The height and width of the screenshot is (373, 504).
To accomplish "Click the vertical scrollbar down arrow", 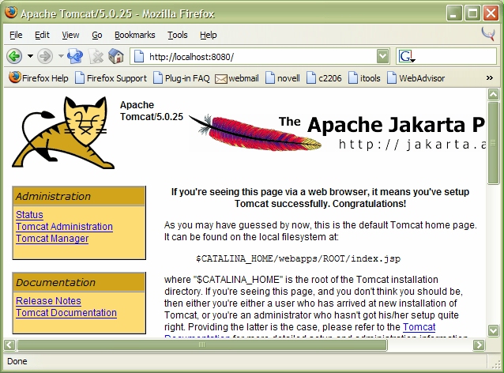I will (493, 330).
